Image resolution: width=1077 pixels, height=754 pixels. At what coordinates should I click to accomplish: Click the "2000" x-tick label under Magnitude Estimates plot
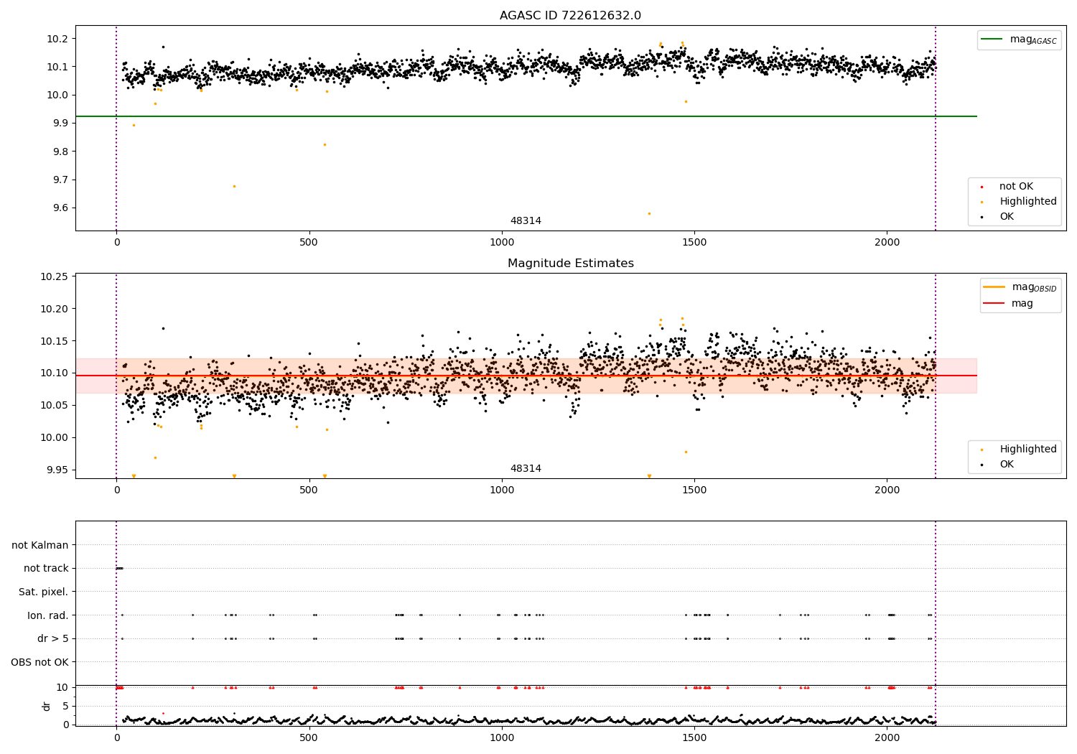(887, 491)
